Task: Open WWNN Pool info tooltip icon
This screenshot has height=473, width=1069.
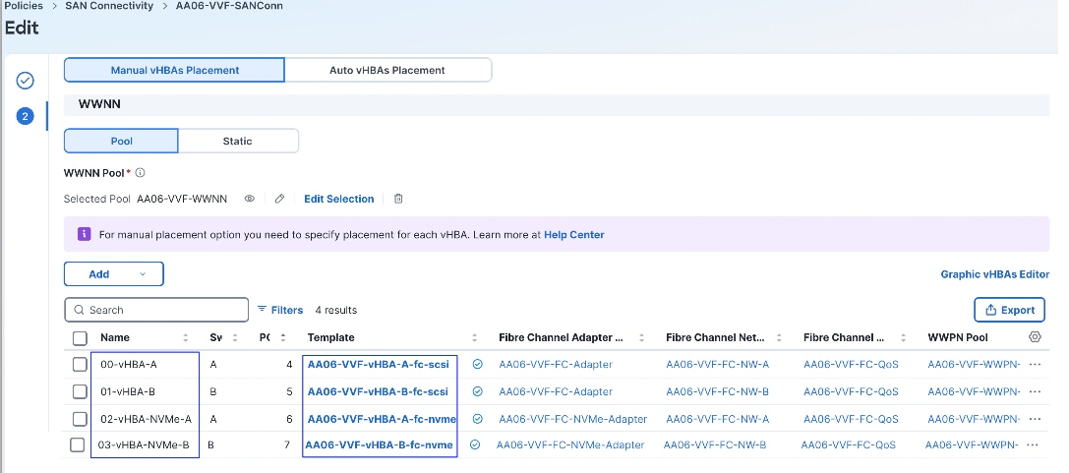Action: click(140, 173)
